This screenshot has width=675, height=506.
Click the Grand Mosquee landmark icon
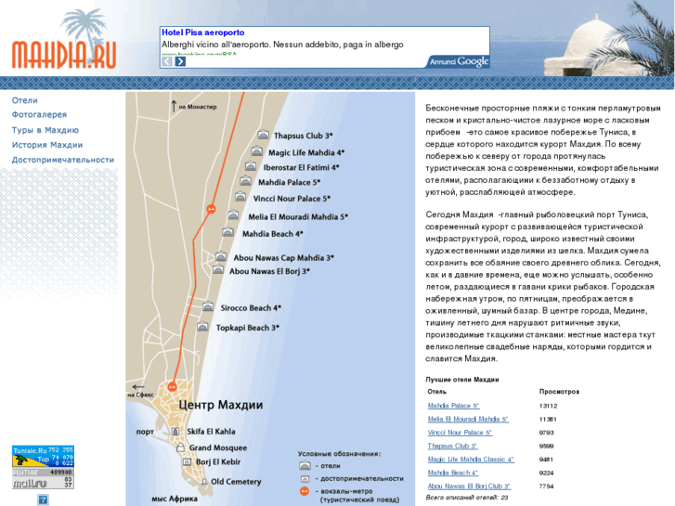[x=180, y=448]
